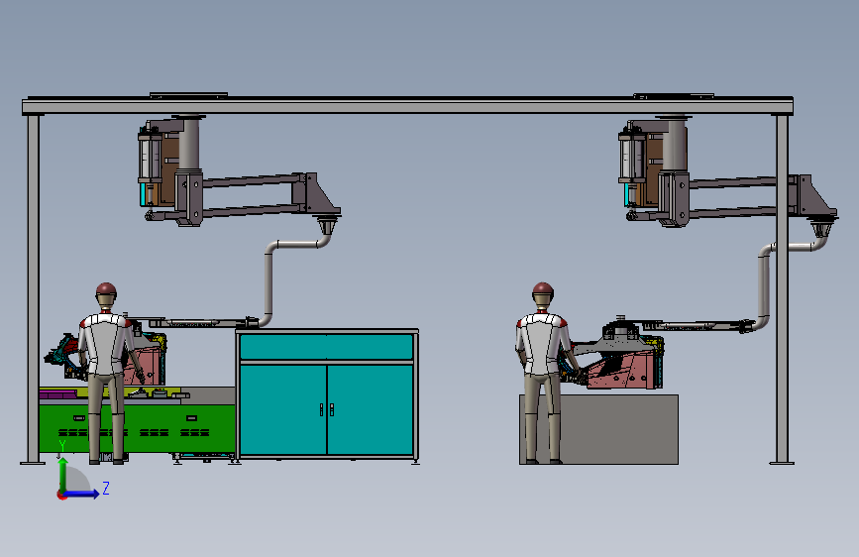Select the teal cabinet's top drawer panel
This screenshot has width=859, height=557.
[x=327, y=347]
